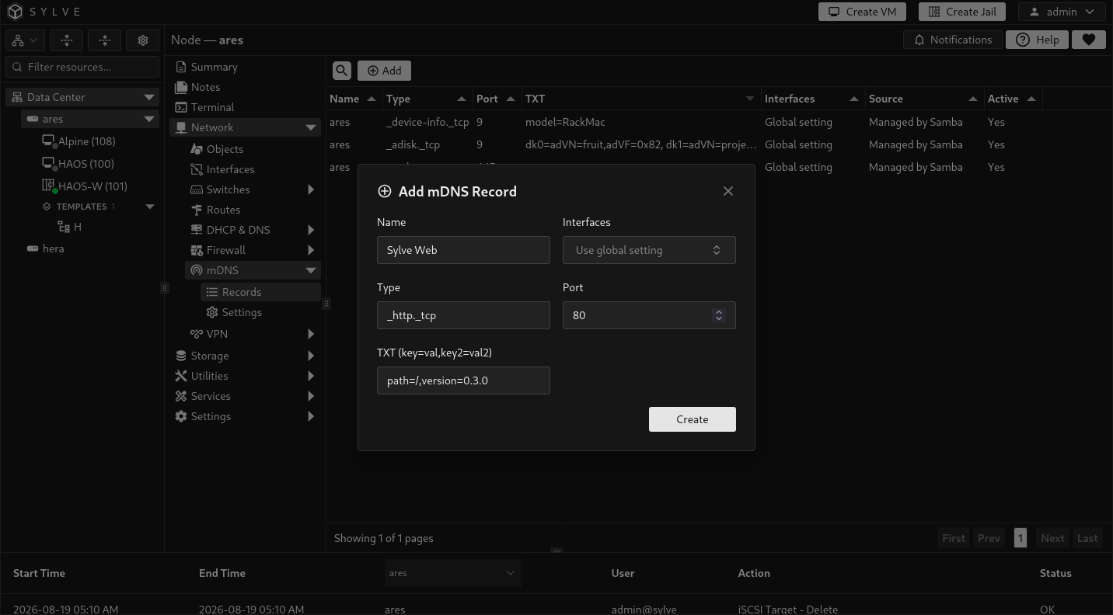Image resolution: width=1113 pixels, height=615 pixels.
Task: Open Help
Action: click(x=1038, y=40)
